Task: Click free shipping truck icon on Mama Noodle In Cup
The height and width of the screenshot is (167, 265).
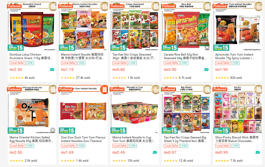Action: tap(155, 152)
